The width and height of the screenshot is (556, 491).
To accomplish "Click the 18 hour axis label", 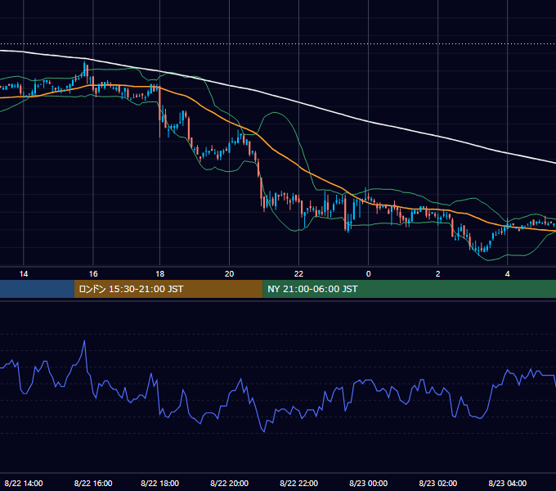I will coord(160,274).
